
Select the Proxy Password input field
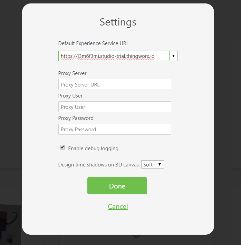115,129
